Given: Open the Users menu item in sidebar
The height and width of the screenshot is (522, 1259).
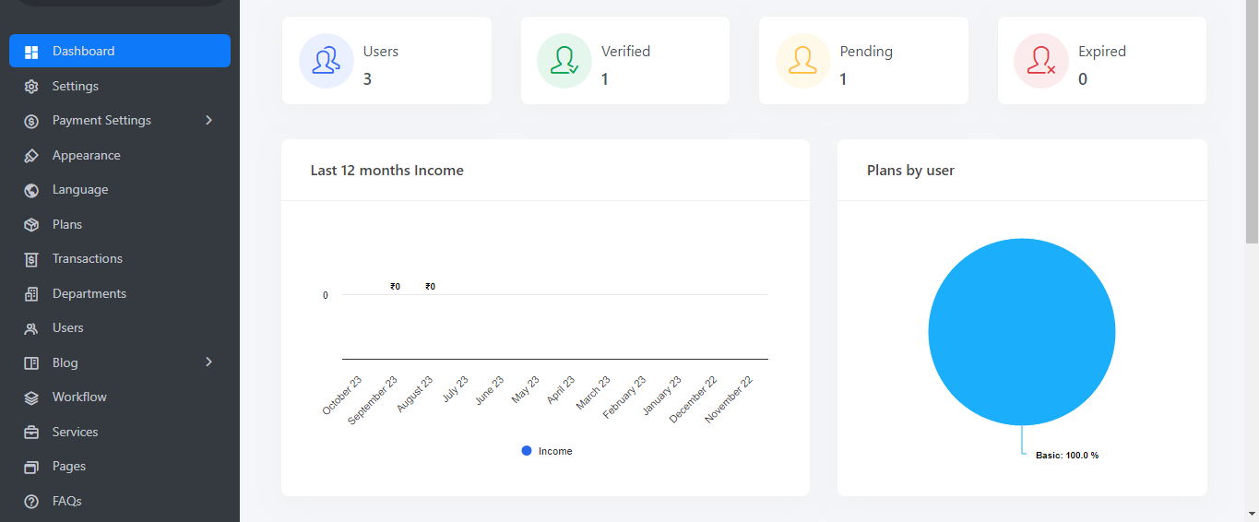Looking at the screenshot, I should pos(68,328).
